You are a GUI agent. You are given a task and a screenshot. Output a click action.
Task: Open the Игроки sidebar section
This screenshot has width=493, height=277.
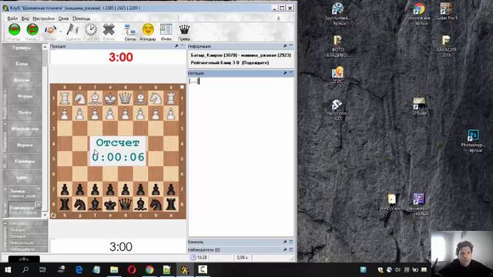[25, 145]
